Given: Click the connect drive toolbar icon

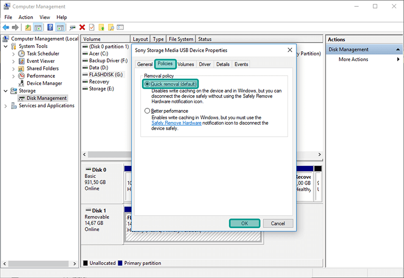Looking at the screenshot, I should coord(72,27).
